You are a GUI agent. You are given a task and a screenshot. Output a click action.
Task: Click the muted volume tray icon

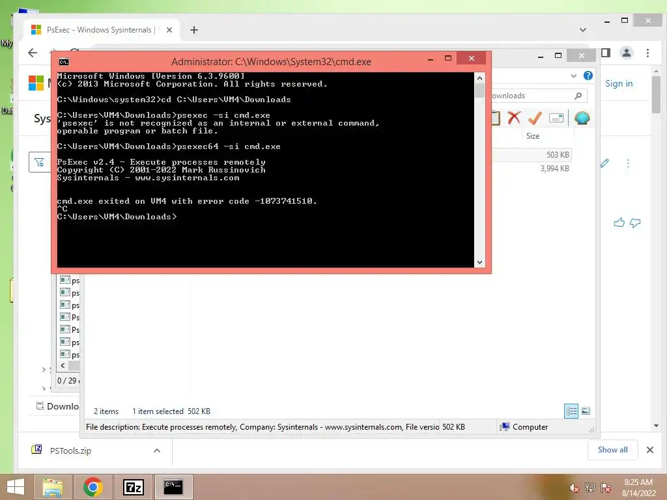point(574,488)
